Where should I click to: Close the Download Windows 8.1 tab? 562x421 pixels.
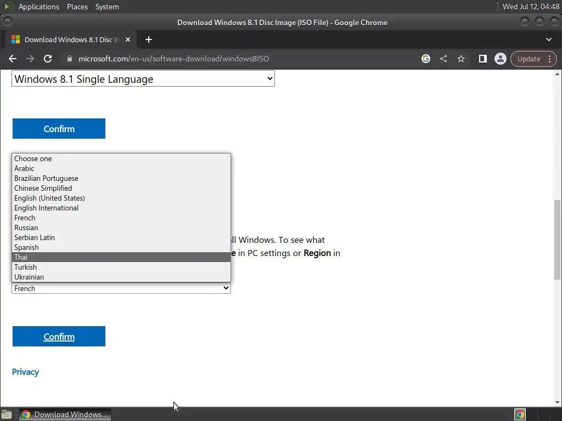tap(127, 39)
